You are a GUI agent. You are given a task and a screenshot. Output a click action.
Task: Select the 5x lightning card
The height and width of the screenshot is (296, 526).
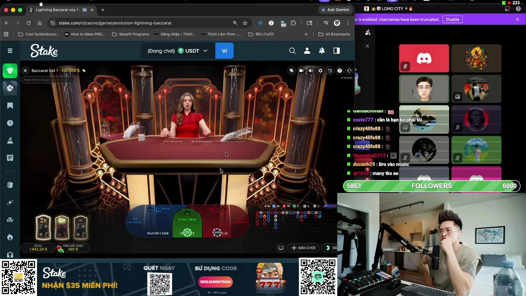62,228
